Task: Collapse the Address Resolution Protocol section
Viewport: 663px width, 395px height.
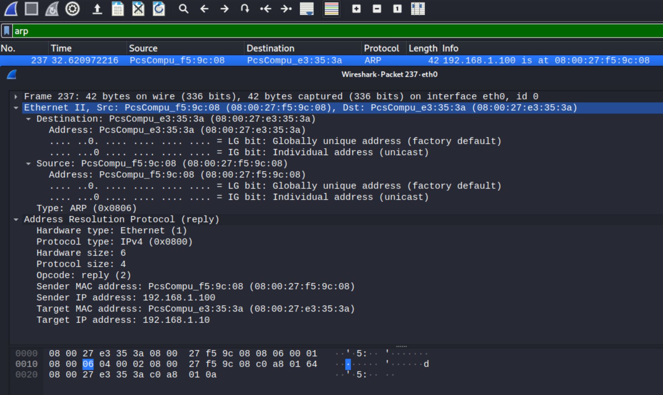Action: pyautogui.click(x=16, y=219)
